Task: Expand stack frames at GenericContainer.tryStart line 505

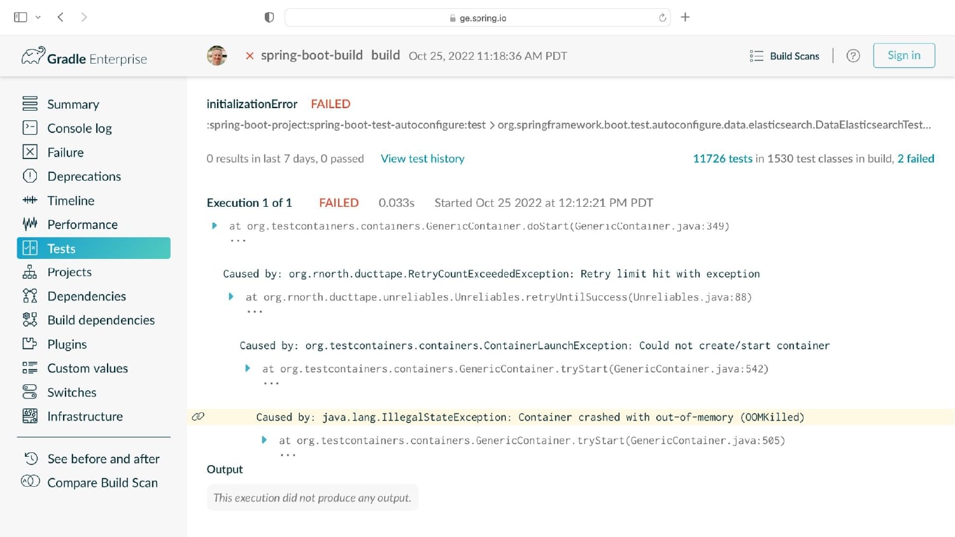Action: click(x=264, y=440)
